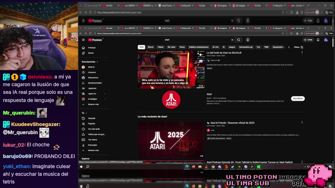This screenshot has width=335, height=188.
Task: Select the Subidos recientemente chip
Action: point(199,47)
